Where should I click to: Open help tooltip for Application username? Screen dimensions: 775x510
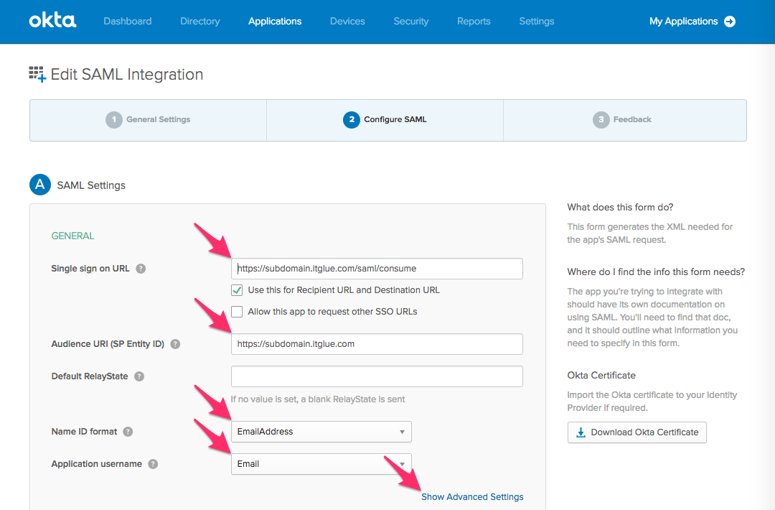coord(153,464)
